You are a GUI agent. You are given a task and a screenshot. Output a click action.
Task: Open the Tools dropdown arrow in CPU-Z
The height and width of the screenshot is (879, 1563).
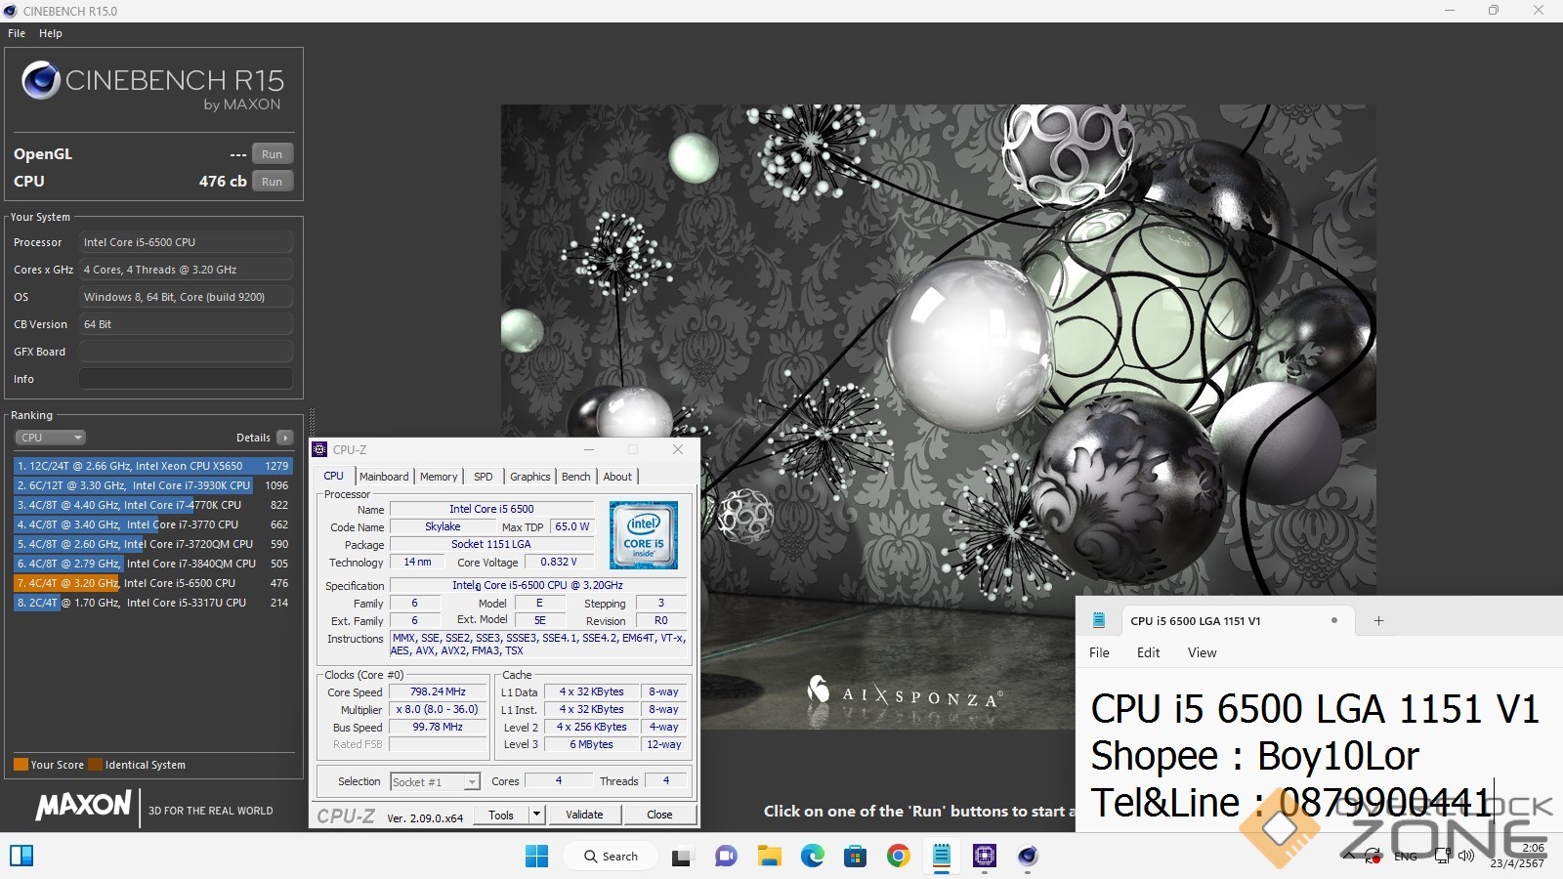click(536, 815)
